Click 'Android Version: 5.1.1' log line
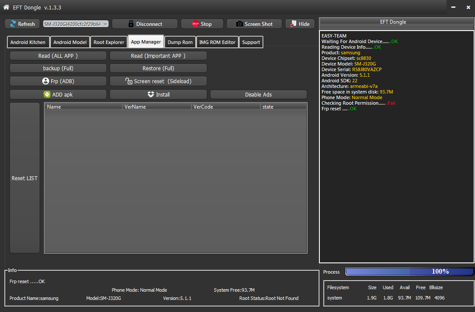The width and height of the screenshot is (475, 312). [346, 75]
